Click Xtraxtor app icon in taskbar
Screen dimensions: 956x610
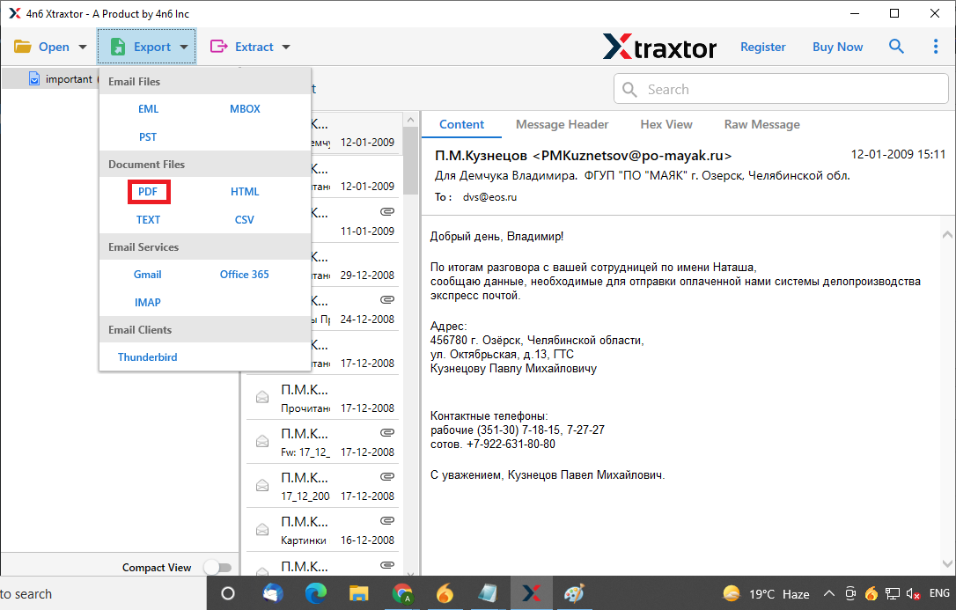pyautogui.click(x=531, y=593)
